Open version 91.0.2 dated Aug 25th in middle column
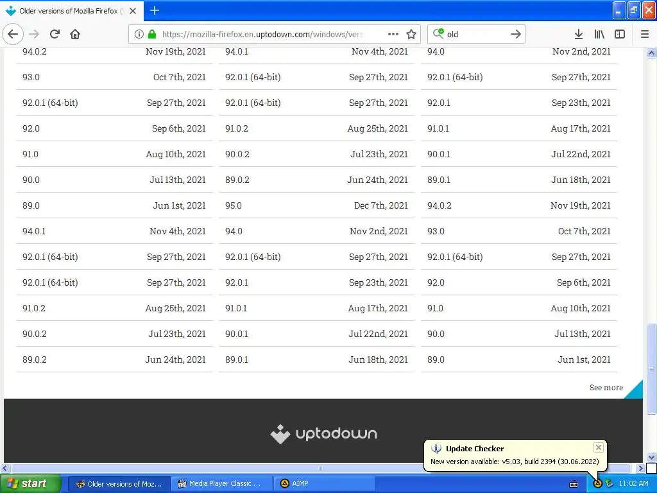The height and width of the screenshot is (493, 657). pos(316,128)
